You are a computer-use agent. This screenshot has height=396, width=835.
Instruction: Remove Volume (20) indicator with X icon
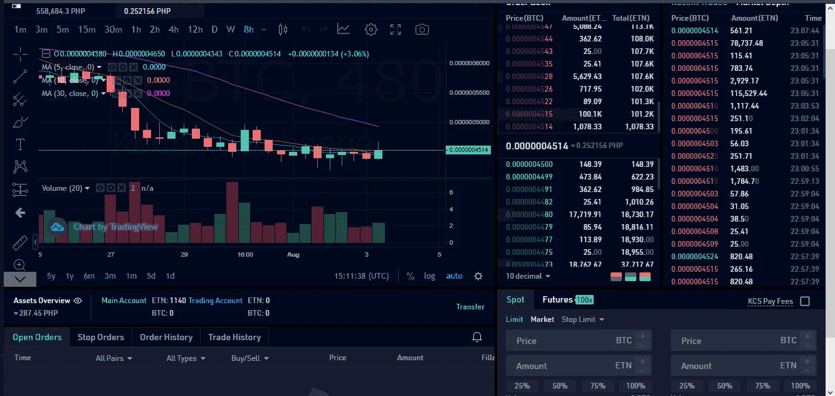[120, 188]
